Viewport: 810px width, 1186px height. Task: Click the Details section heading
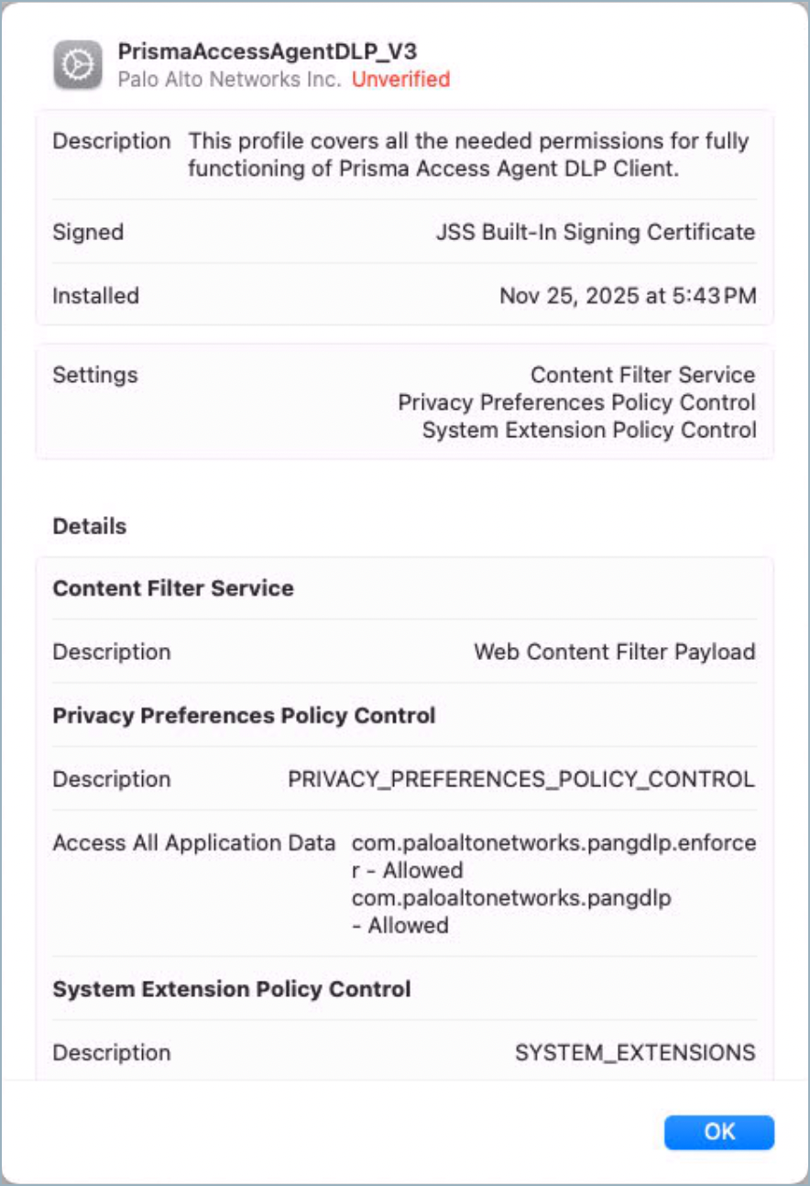click(x=90, y=526)
